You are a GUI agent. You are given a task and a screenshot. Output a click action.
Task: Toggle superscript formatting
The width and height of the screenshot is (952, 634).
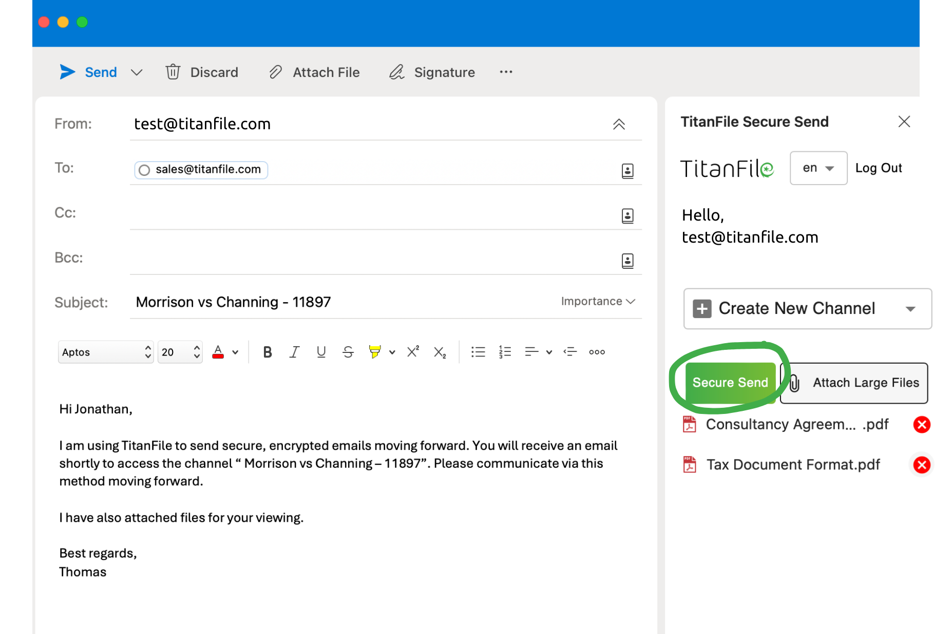pyautogui.click(x=413, y=351)
